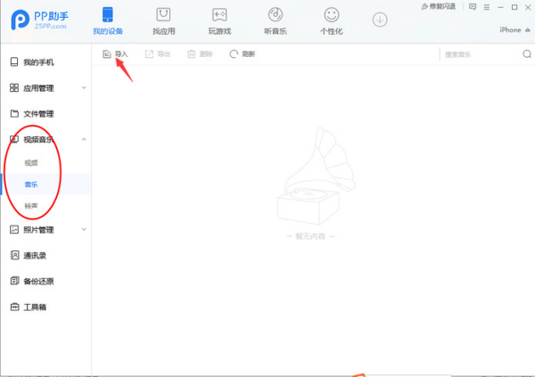
Task: Eject the iPhone device
Action: tap(528, 30)
